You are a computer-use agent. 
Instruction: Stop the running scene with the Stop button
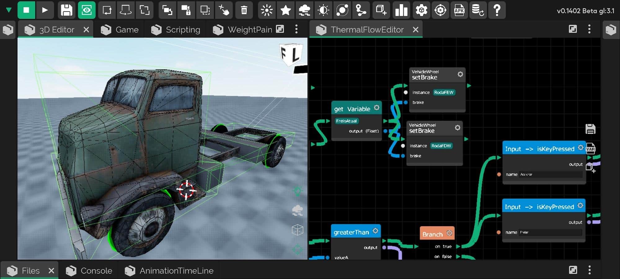[26, 10]
